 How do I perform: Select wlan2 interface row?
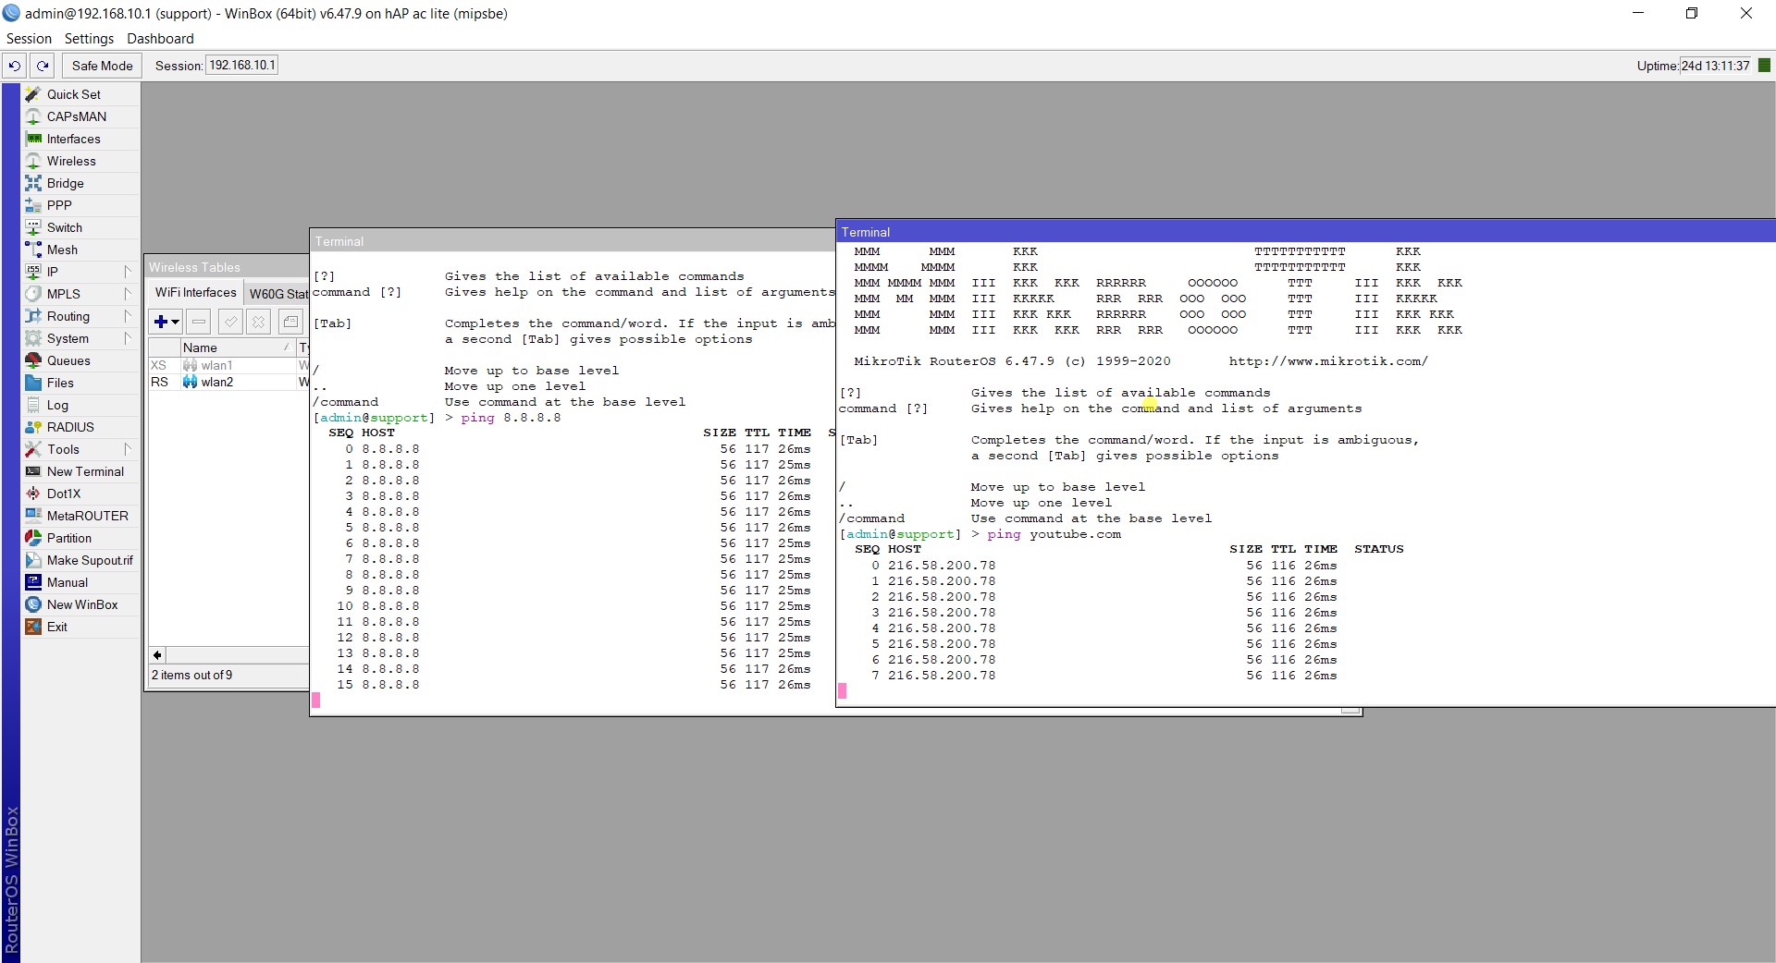click(228, 382)
